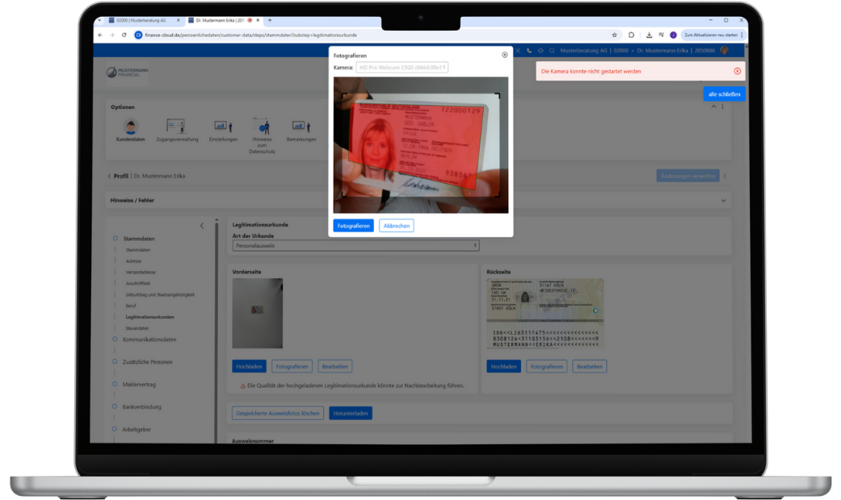Collapse the left navigation sidebar with chevron
The image size is (841, 500).
202,226
